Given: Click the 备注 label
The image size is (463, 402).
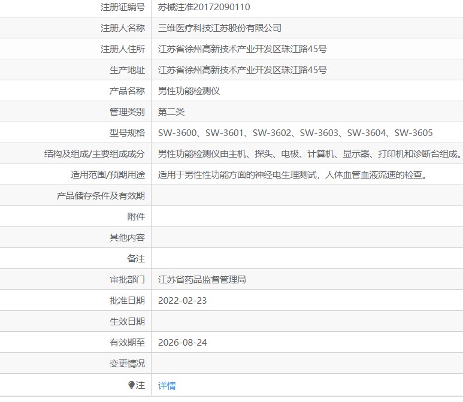Looking at the screenshot, I should pyautogui.click(x=136, y=259).
